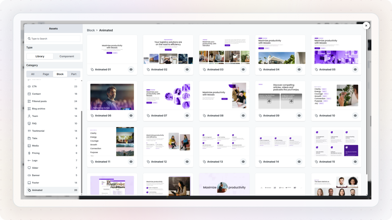Click the copy icon beside Animated 02
Screen dimensions: 392x220
(x=148, y=69)
